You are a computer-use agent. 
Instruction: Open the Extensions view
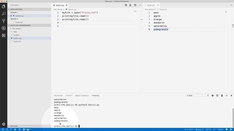coord(4,35)
